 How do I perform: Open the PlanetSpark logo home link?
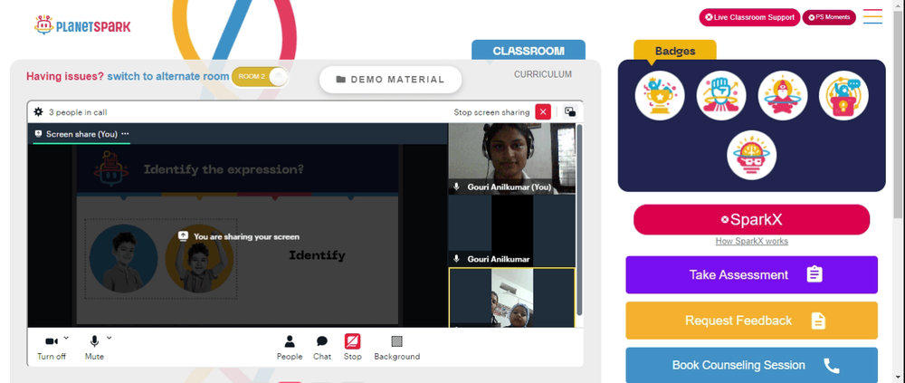click(x=82, y=24)
